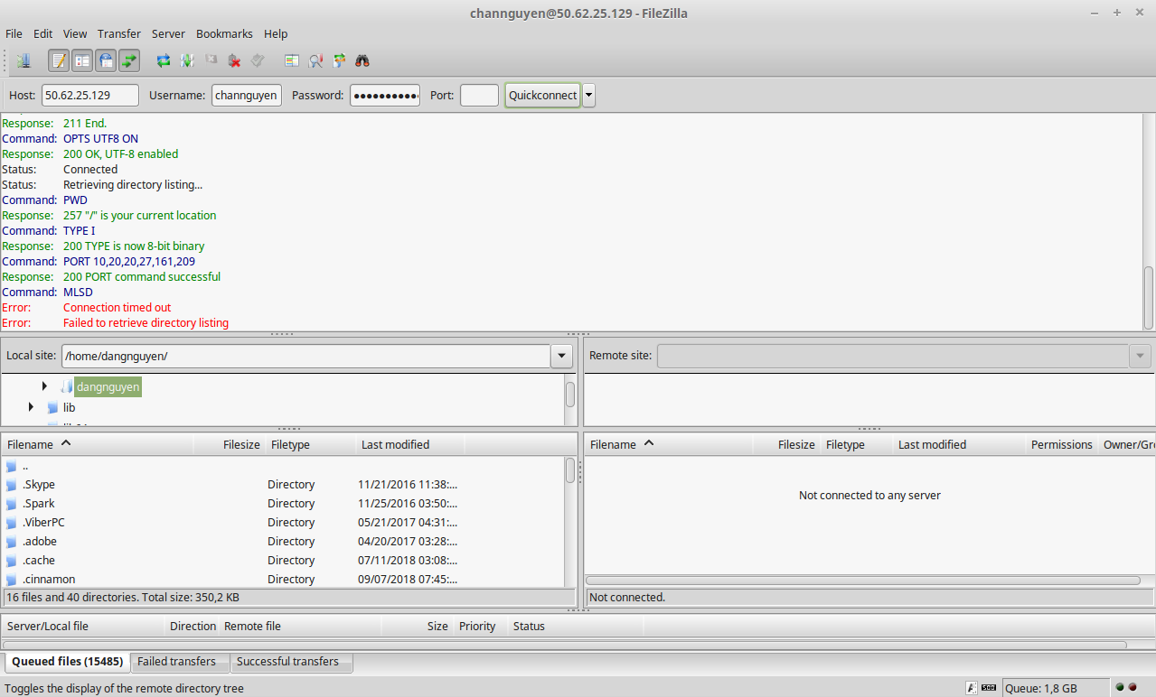This screenshot has width=1156, height=697.
Task: Open the File menu
Action: 14,33
